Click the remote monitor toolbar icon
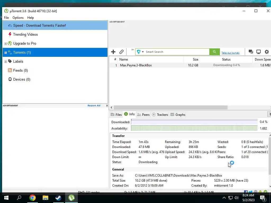Screen dimensions: 271x203 258,52
